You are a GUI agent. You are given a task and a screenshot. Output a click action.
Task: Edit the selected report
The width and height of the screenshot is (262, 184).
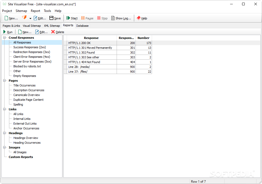coord(41,32)
